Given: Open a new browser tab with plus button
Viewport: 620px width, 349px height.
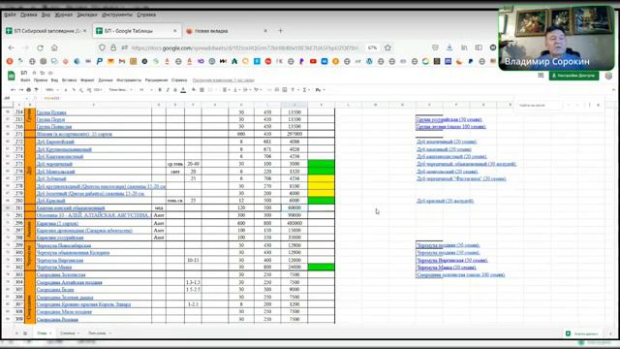Looking at the screenshot, I should point(280,30).
